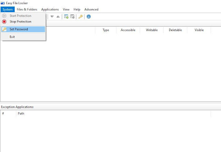The width and height of the screenshot is (221, 152).
Task: Sort by the Accessible column header
Action: click(x=128, y=30)
